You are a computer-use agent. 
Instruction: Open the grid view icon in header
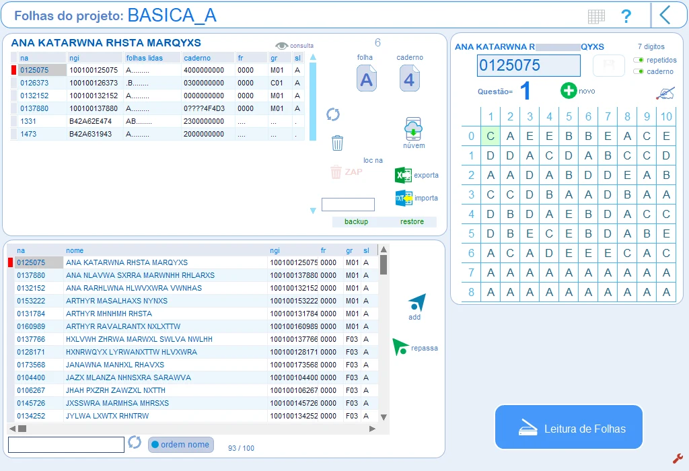pos(596,17)
